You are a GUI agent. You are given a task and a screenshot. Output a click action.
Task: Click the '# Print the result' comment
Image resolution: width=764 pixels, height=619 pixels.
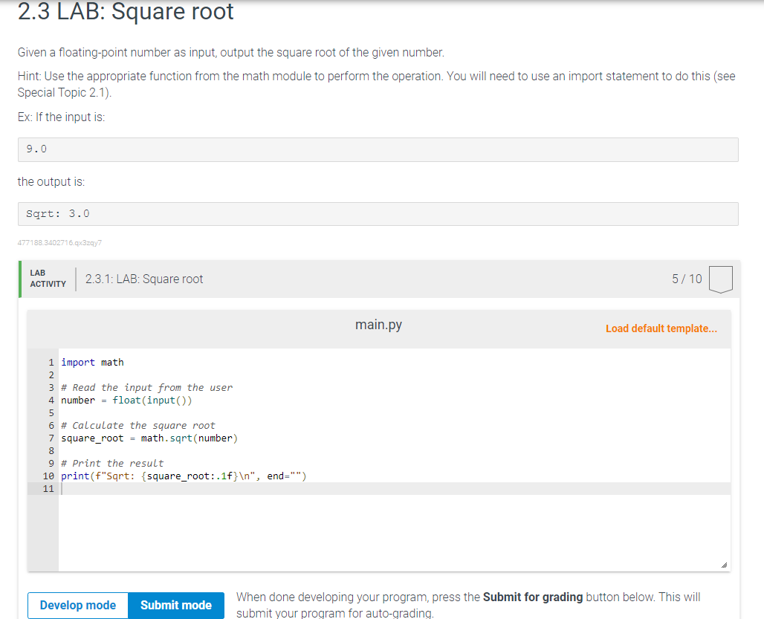[x=112, y=463]
